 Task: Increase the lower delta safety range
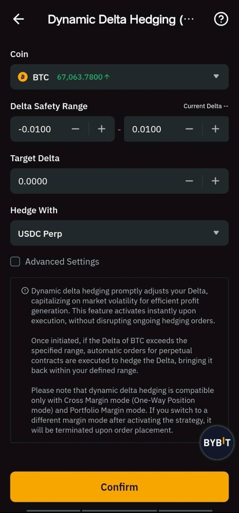102,129
